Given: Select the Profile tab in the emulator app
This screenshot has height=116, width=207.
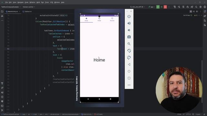Looking at the screenshot, I should (99, 19).
